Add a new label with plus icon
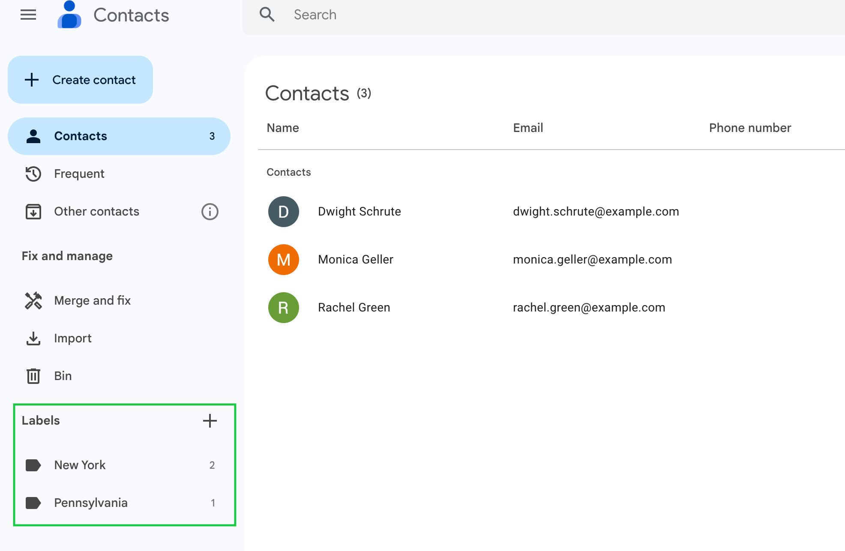This screenshot has width=845, height=551. pos(210,421)
